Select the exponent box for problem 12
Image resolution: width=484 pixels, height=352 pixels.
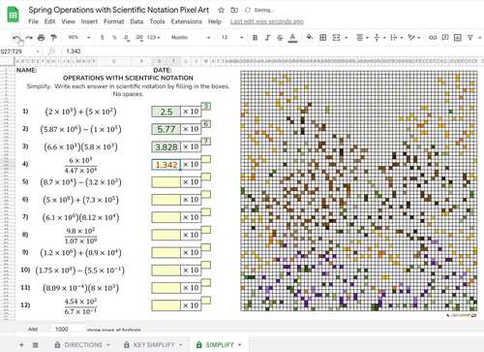pyautogui.click(x=206, y=301)
